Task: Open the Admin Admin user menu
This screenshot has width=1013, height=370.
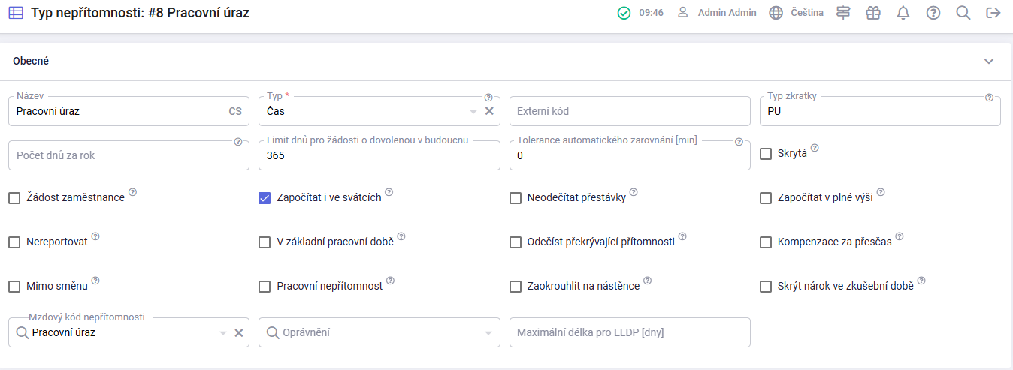Action: coord(718,13)
